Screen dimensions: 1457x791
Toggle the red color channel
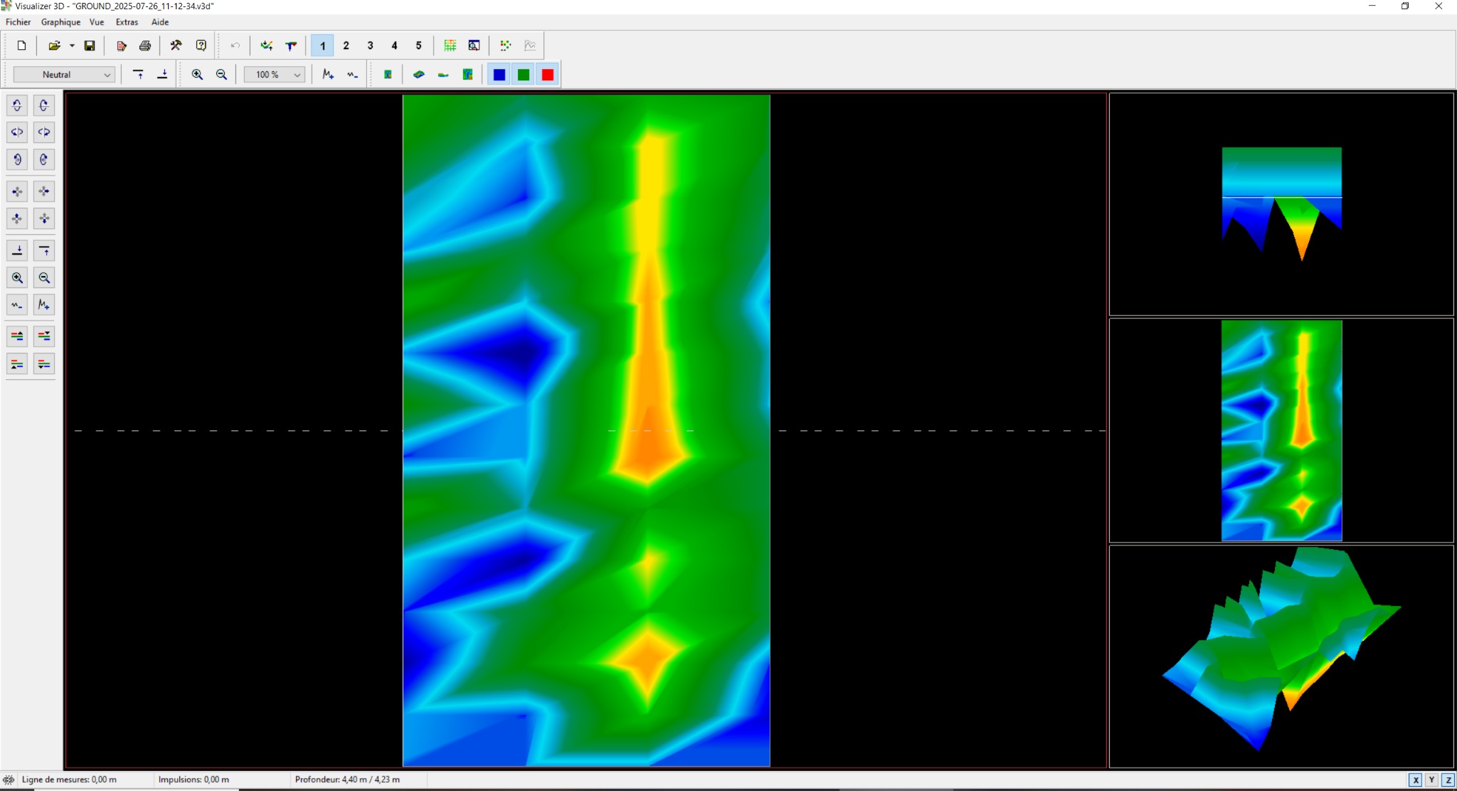(548, 75)
